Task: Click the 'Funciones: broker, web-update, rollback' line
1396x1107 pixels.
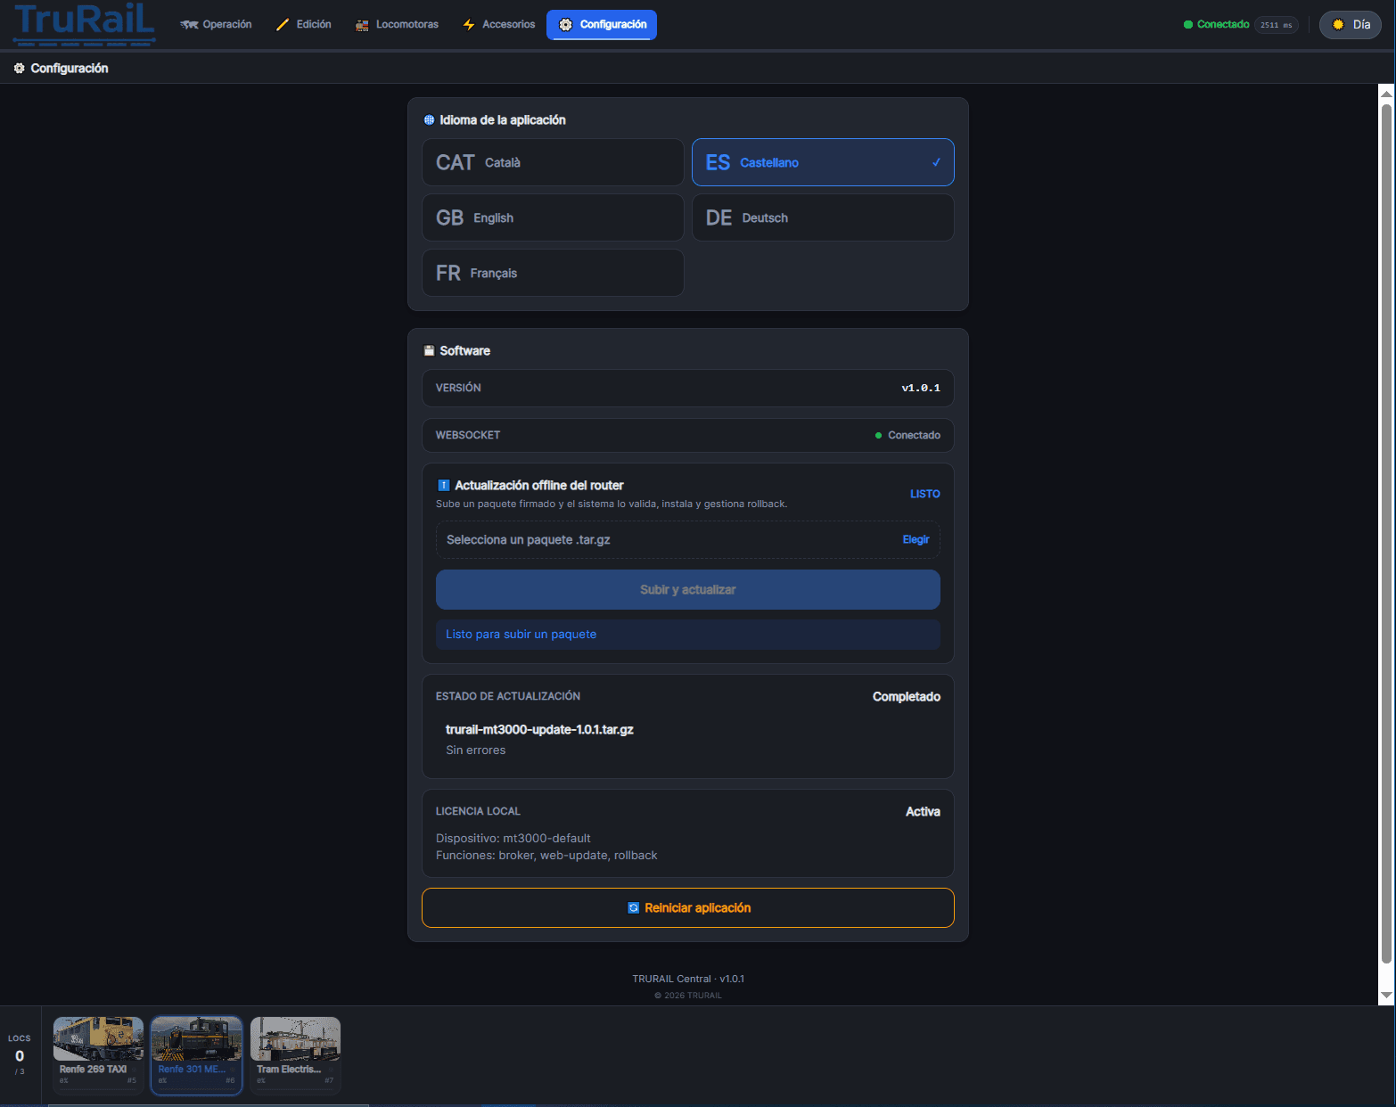Action: (546, 856)
